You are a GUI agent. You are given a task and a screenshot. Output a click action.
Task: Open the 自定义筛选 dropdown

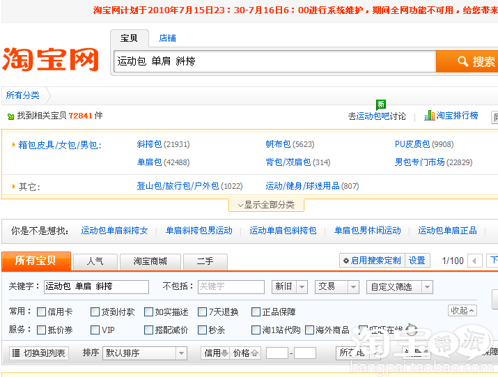pos(400,287)
